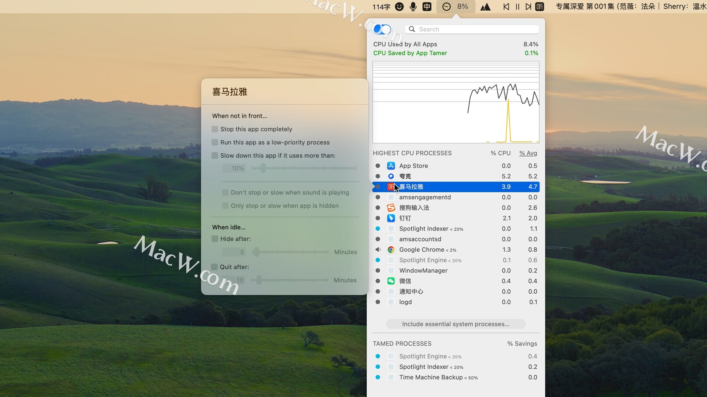The width and height of the screenshot is (707, 397).
Task: Click the CPU limit percentage slider
Action: coord(304,168)
